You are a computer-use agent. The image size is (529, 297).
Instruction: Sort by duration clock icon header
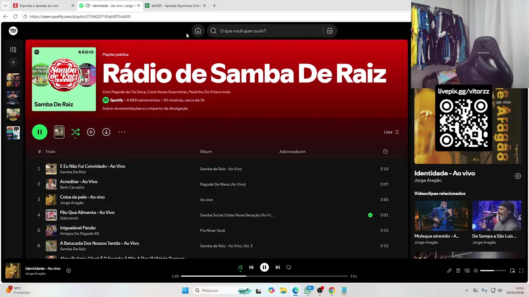[x=385, y=151]
